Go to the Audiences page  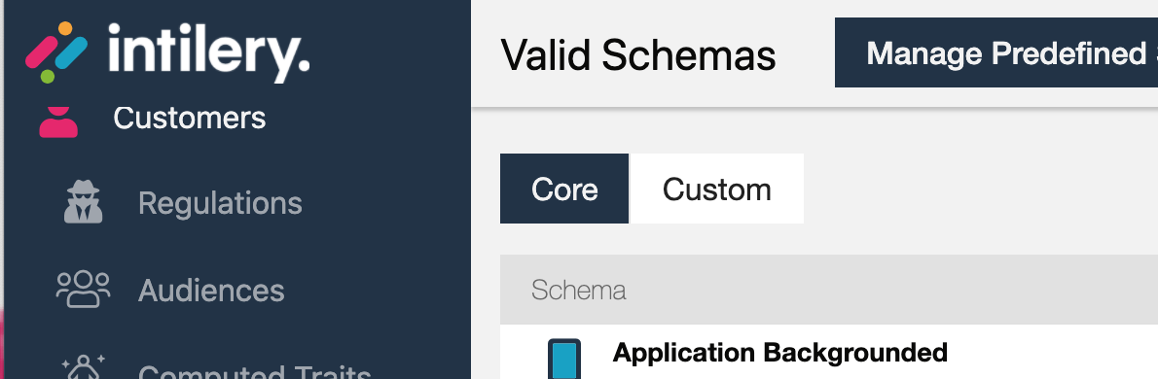coord(211,291)
